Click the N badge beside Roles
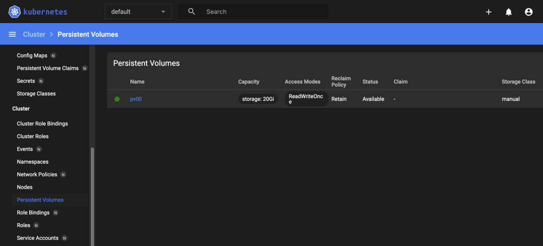The height and width of the screenshot is (246, 543). point(36,225)
